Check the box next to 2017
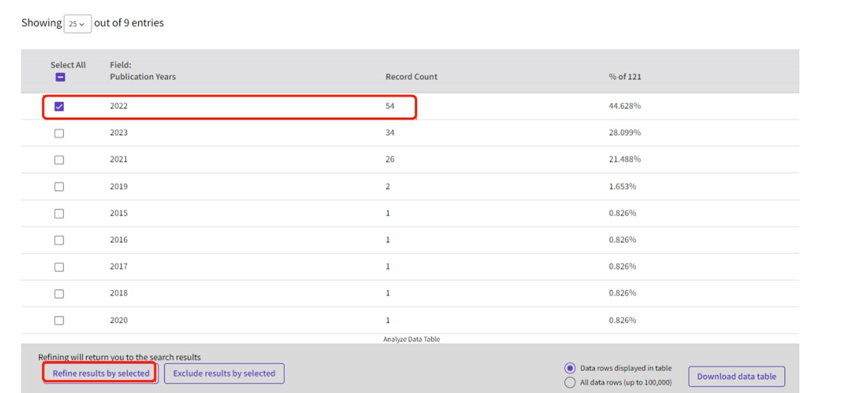 [59, 267]
